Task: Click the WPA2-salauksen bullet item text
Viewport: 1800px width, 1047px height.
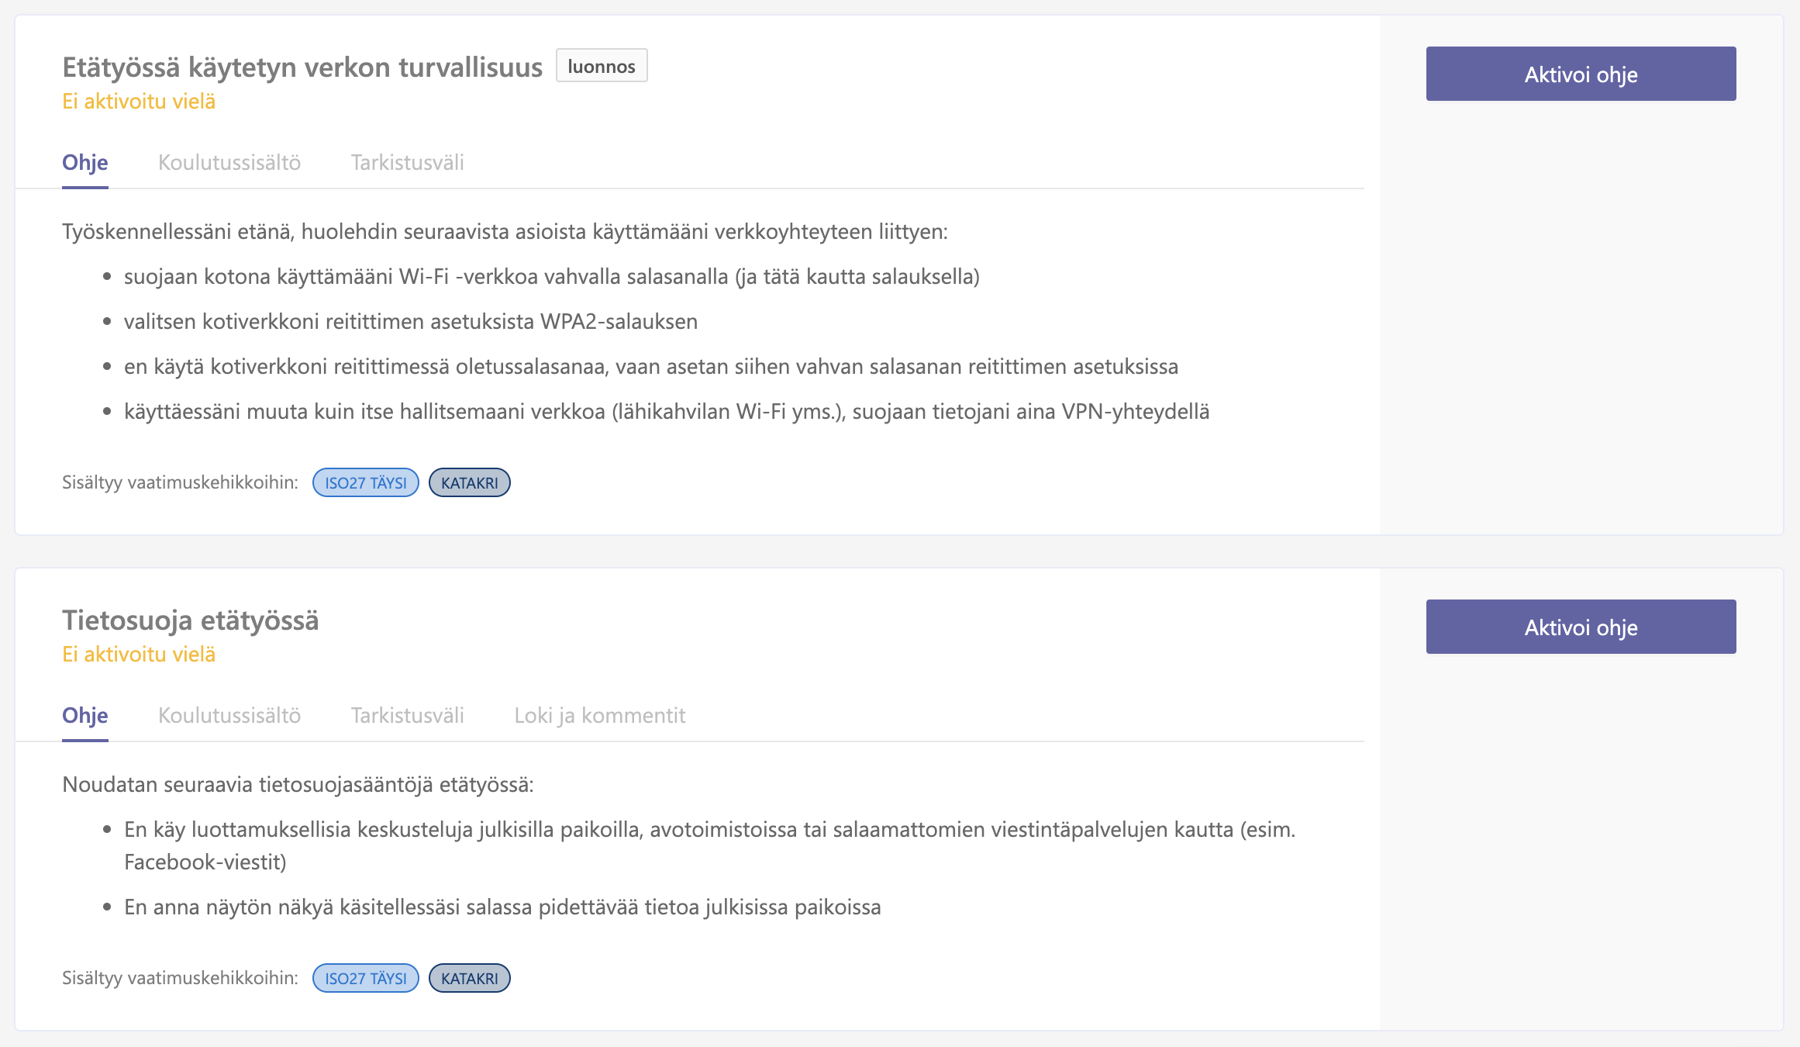Action: point(411,322)
